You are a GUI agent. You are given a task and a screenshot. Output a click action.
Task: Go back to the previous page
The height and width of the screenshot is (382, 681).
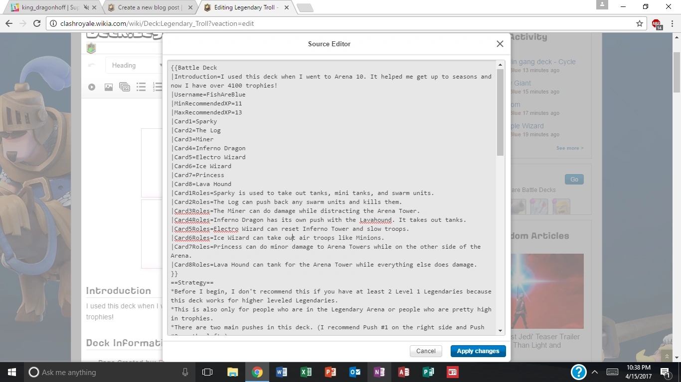point(9,23)
